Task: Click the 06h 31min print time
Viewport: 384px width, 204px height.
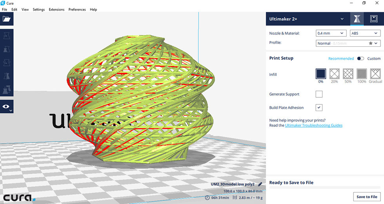Action: click(220, 198)
